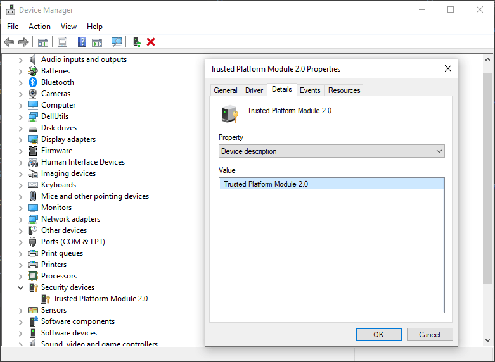Select Trusted Platform Module 2.0 value row

[x=331, y=184]
